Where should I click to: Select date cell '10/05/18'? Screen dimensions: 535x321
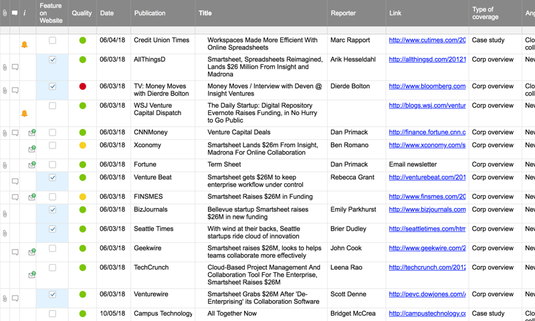pos(114,314)
